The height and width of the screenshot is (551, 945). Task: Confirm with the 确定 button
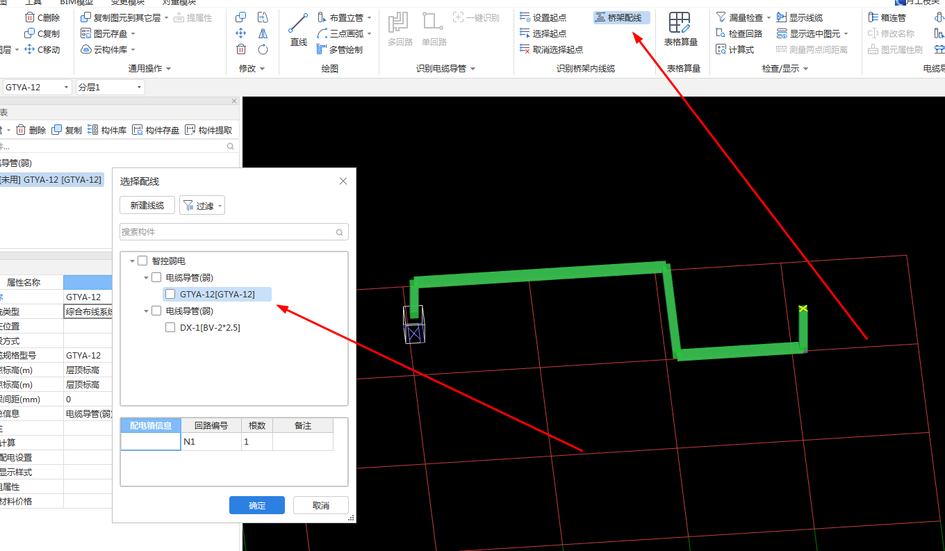click(x=257, y=505)
